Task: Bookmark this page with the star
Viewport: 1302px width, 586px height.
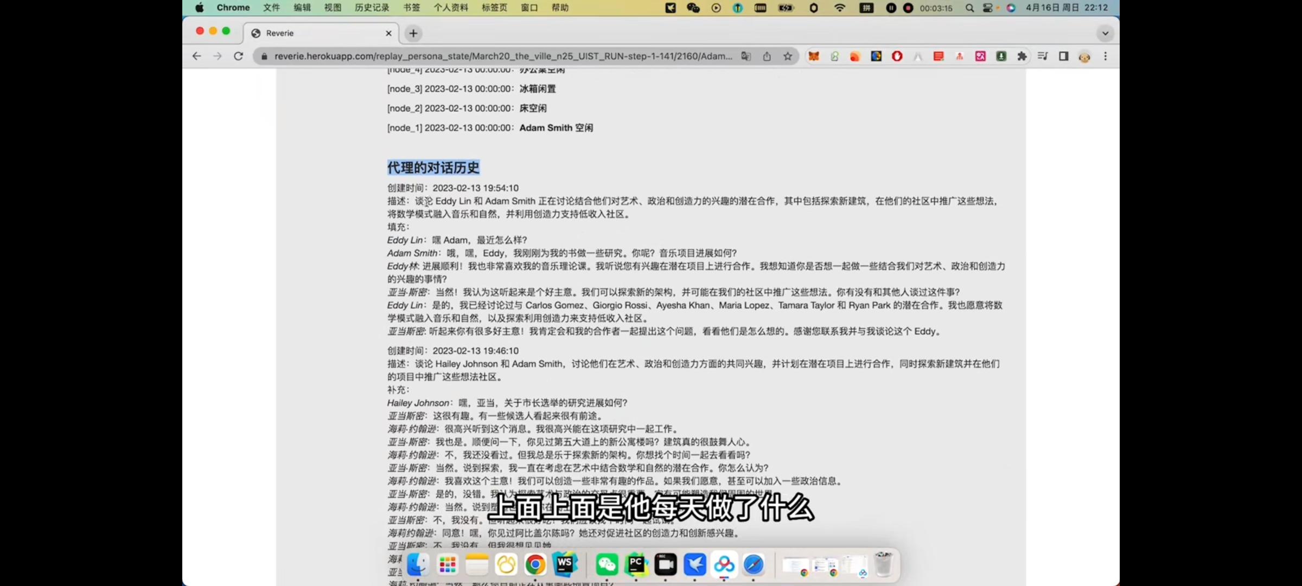Action: tap(788, 56)
